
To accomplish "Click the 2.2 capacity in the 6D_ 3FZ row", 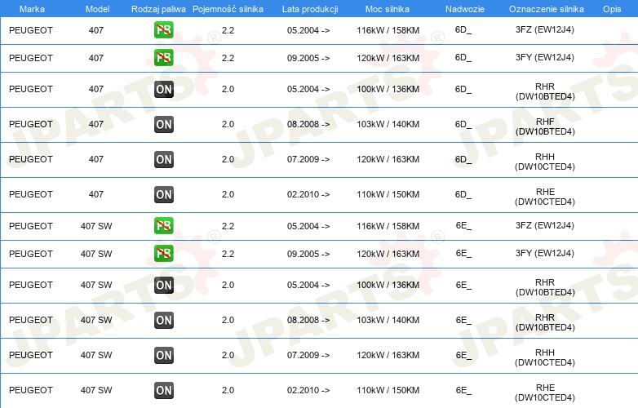I will tap(228, 30).
